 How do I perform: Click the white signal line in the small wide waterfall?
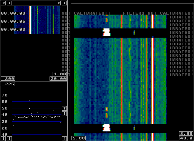(30, 20)
